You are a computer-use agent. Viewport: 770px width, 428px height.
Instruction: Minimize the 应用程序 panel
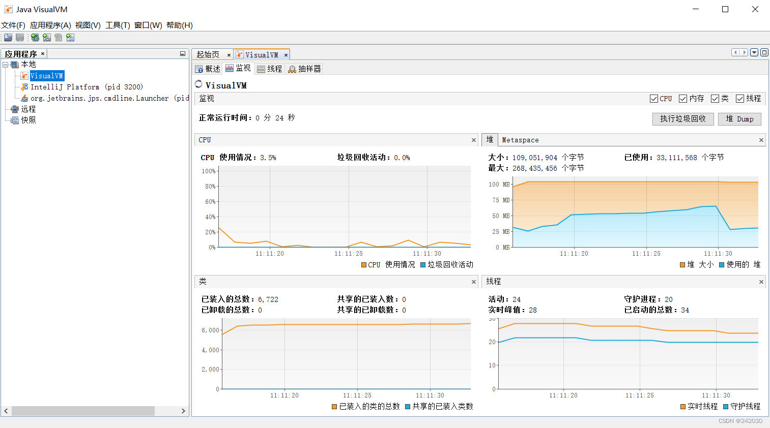click(182, 53)
